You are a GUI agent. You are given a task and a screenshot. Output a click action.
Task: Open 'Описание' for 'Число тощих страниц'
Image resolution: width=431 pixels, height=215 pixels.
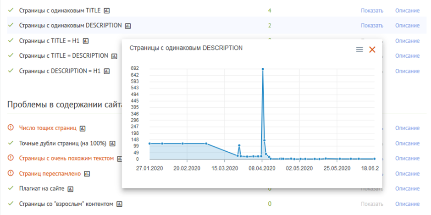click(407, 128)
